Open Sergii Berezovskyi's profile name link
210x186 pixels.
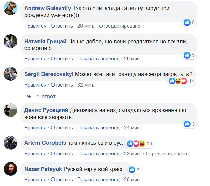coord(49,74)
